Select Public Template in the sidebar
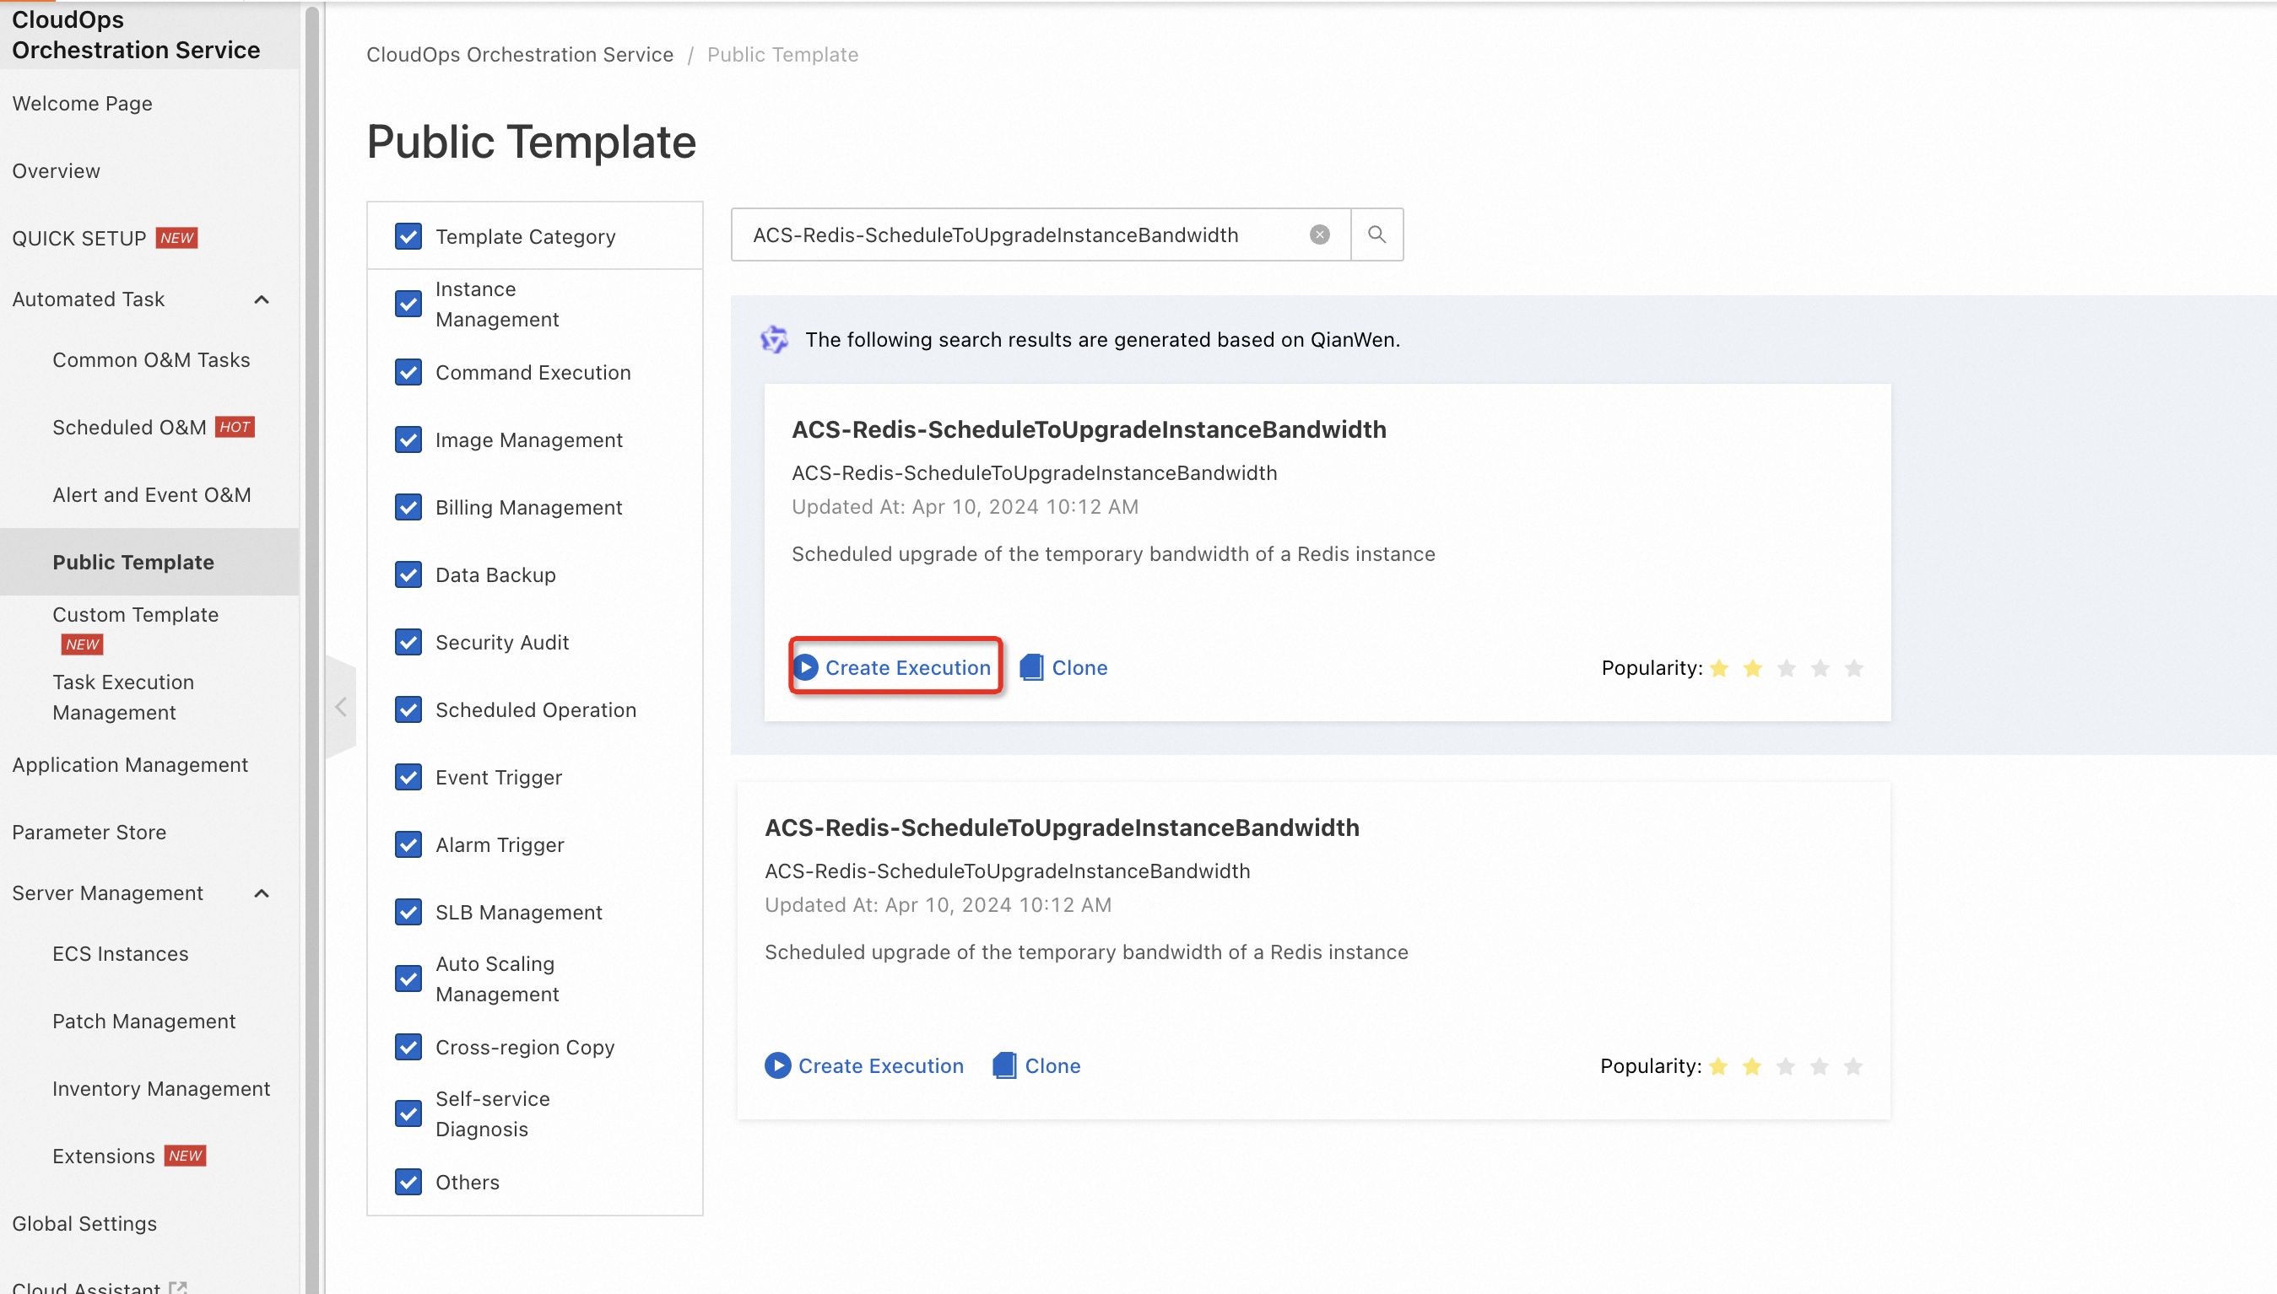2277x1294 pixels. pos(149,563)
